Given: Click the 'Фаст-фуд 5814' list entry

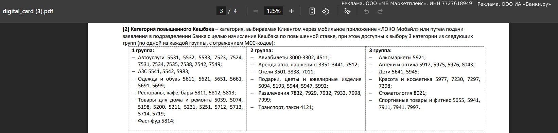Looking at the screenshot, I should (x=156, y=121).
